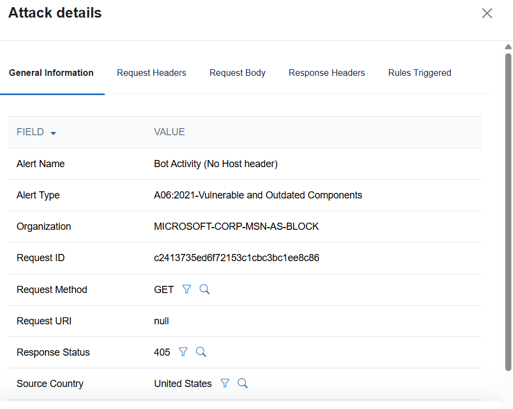Search for the GET request method

[x=205, y=289]
